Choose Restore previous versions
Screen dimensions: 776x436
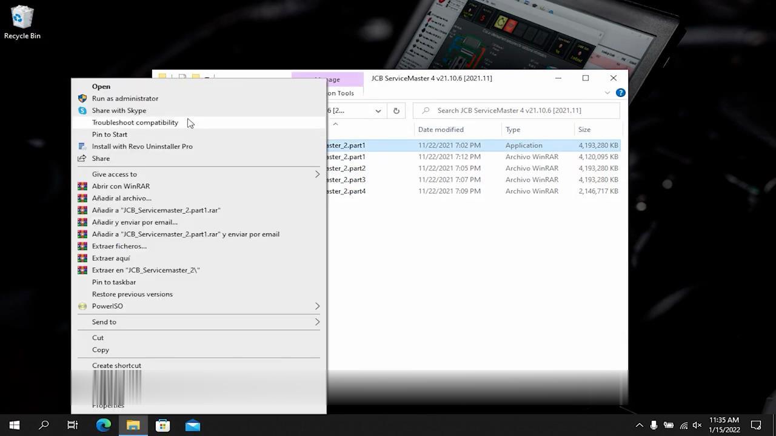tap(132, 294)
